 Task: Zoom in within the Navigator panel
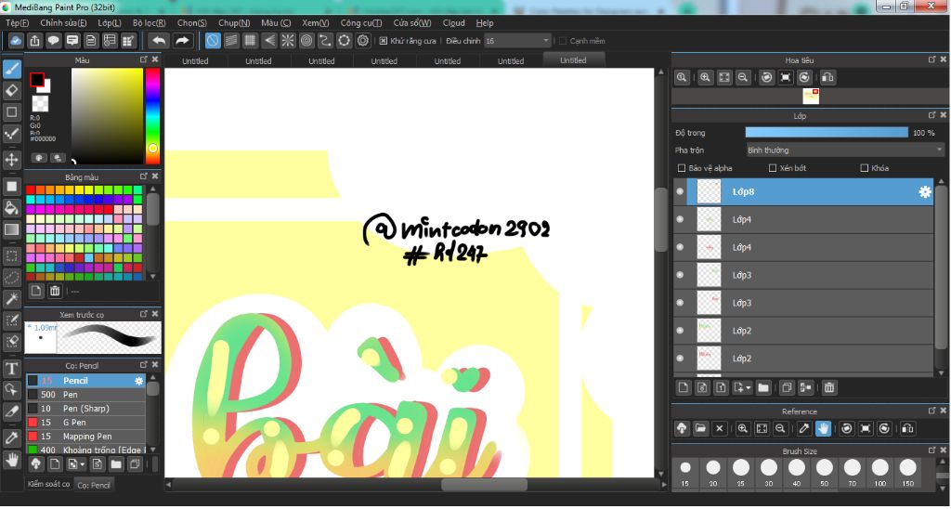[705, 78]
